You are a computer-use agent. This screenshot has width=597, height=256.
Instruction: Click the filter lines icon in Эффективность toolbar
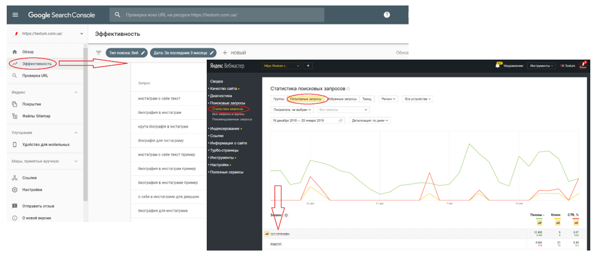pyautogui.click(x=99, y=53)
